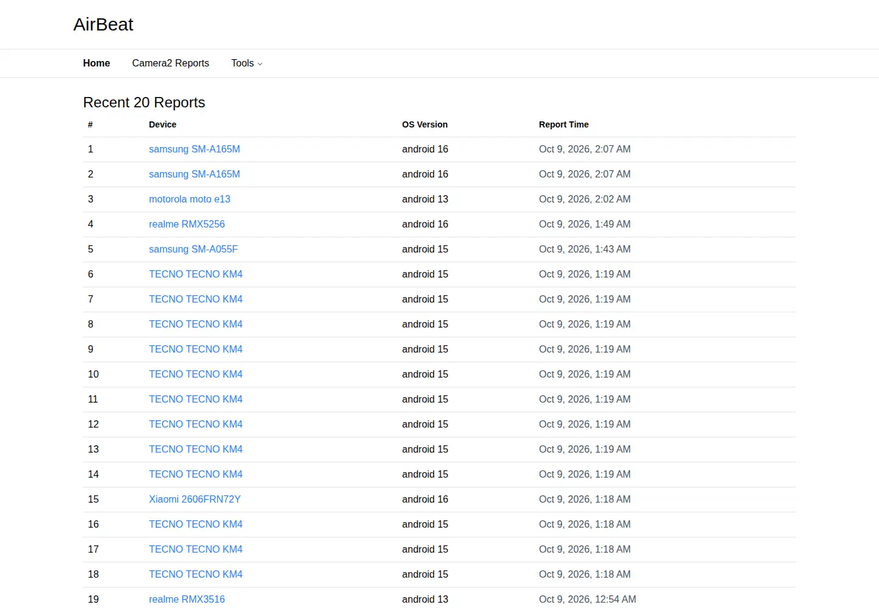Viewport: 879px width, 610px height.
Task: Open TECNO TECNO KM4 report in row 13
Action: (x=196, y=450)
